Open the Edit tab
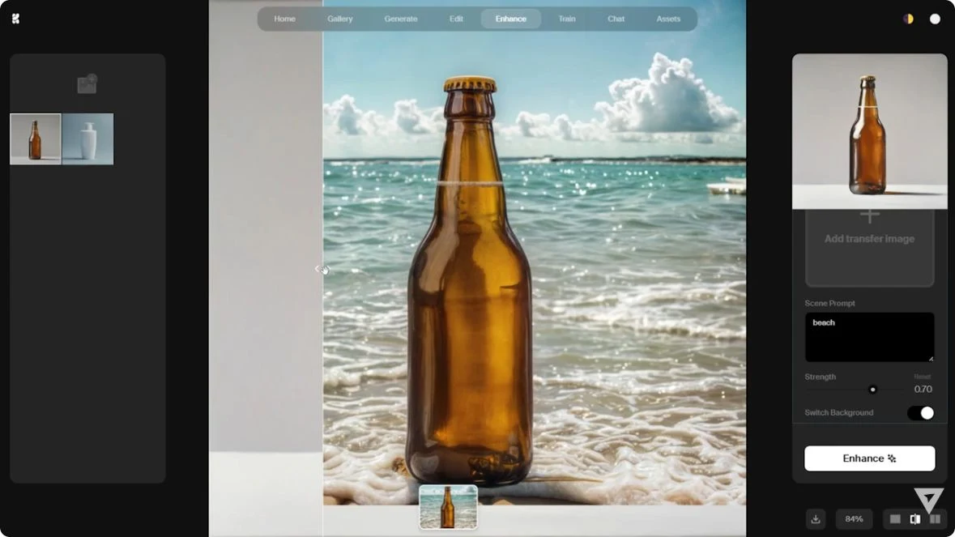955x537 pixels. point(456,19)
